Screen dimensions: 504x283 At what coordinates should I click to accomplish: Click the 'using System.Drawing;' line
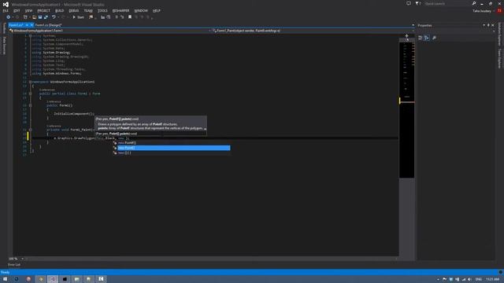pyautogui.click(x=51, y=53)
